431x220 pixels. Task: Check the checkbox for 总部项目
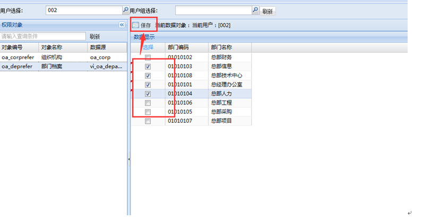(148, 121)
